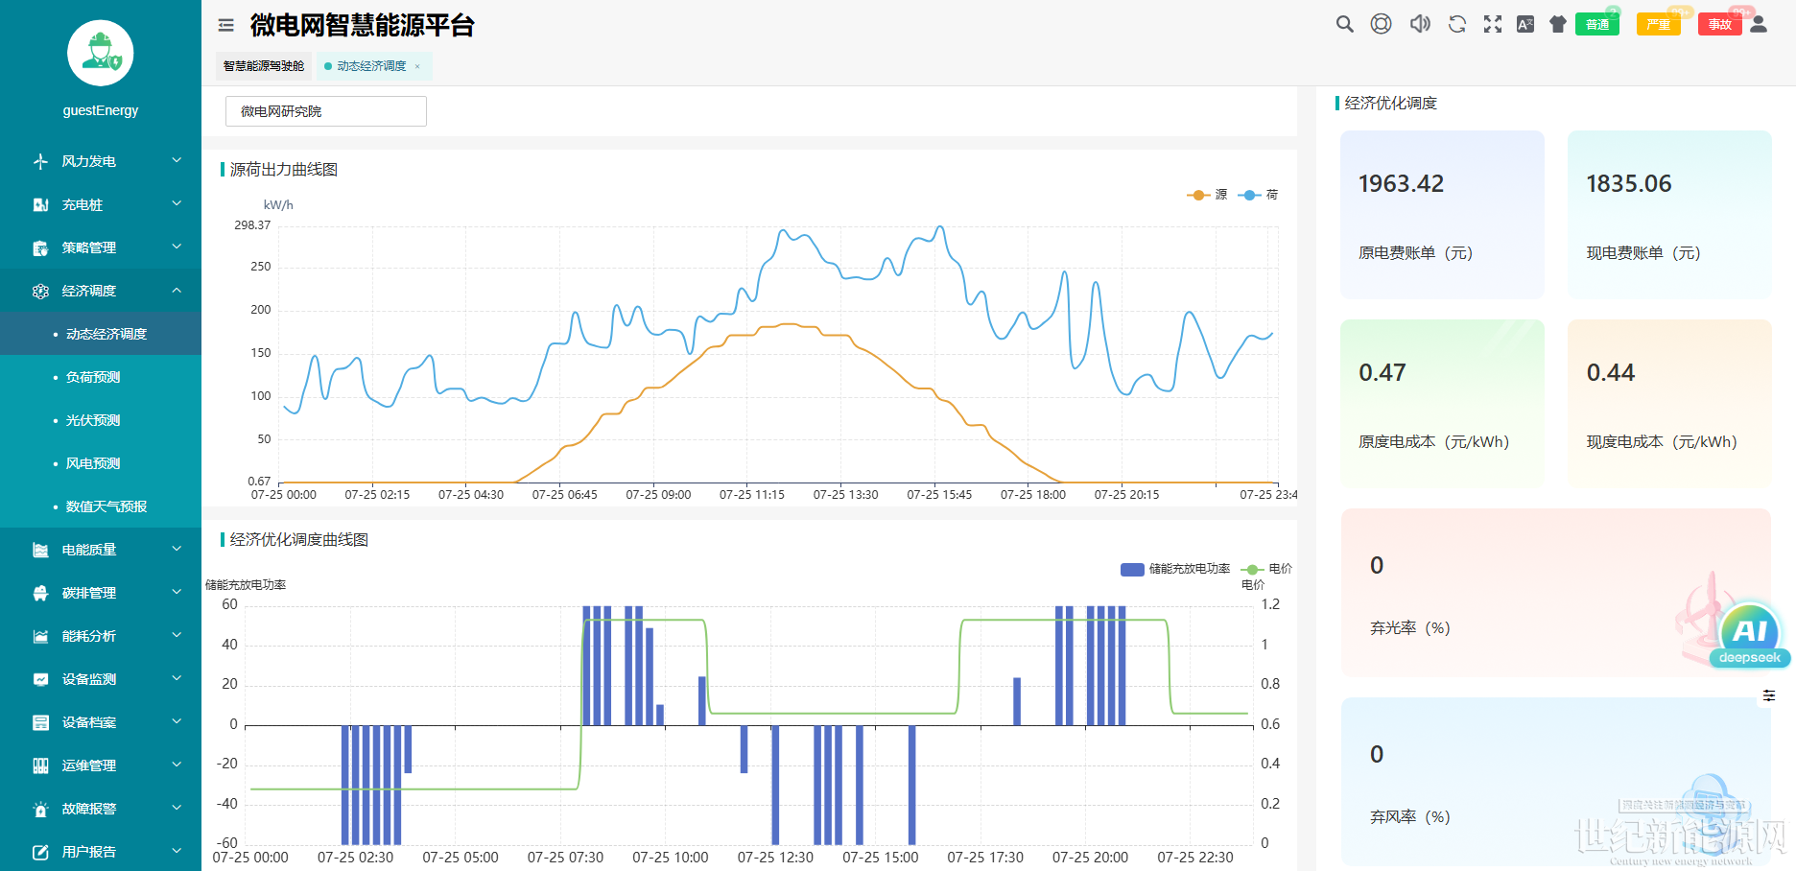Enter fullscreen with the expand icon
This screenshot has width=1796, height=871.
[1492, 25]
